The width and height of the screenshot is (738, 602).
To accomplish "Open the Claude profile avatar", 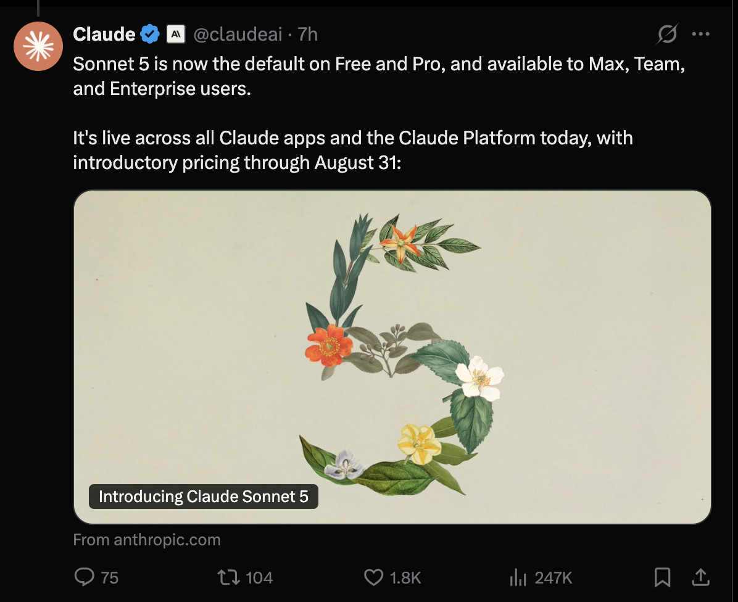I will pyautogui.click(x=38, y=46).
